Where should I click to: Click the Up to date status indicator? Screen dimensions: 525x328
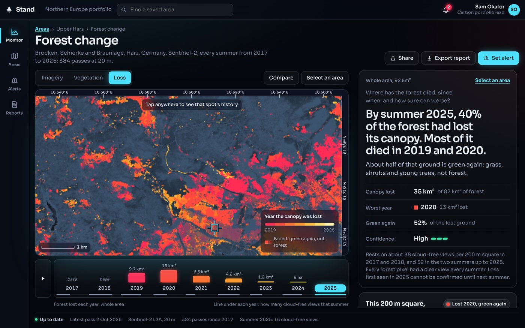click(49, 320)
